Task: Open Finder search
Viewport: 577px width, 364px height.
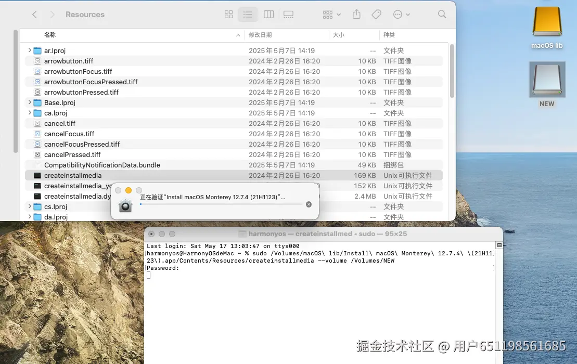Action: [442, 15]
